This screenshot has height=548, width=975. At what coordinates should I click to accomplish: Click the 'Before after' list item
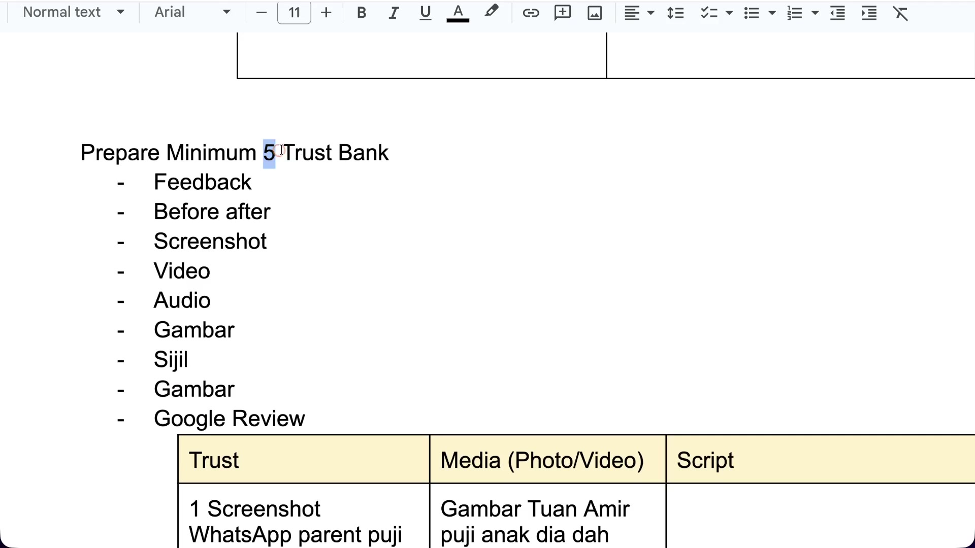click(212, 212)
